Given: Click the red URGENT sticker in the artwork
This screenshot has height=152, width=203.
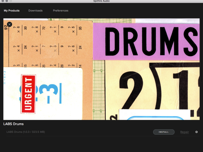Looking at the screenshot, I should point(28,94).
